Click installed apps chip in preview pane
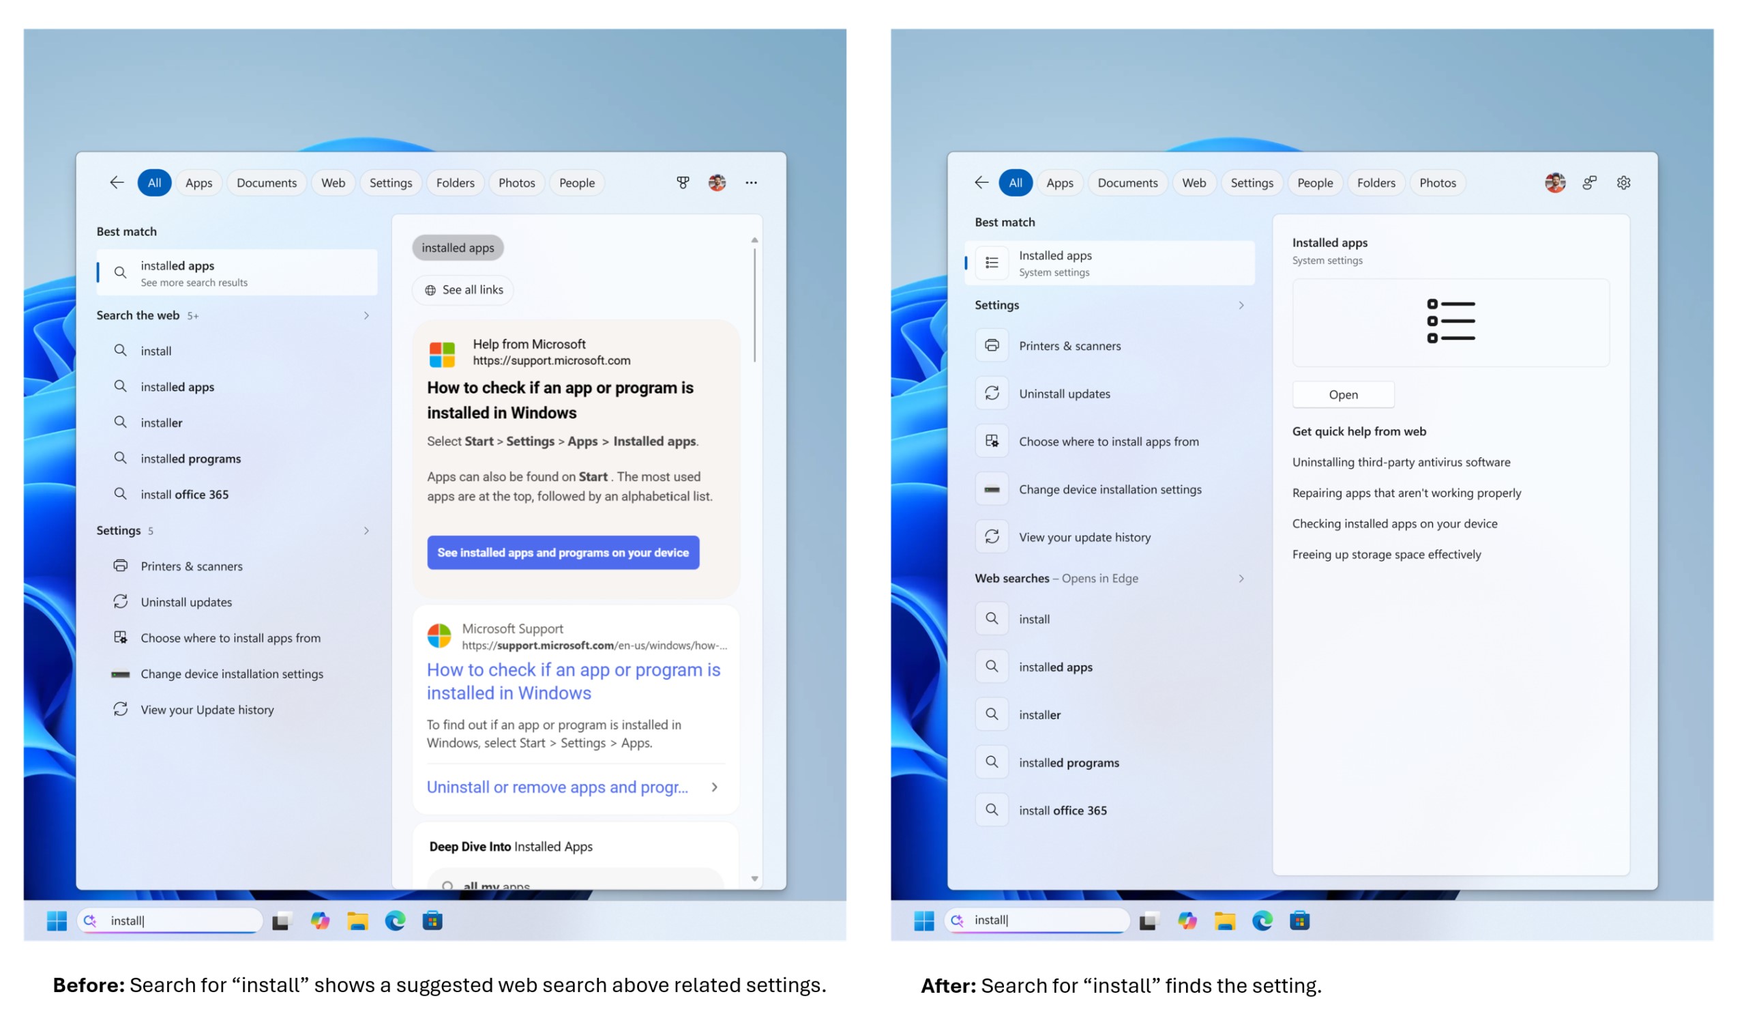The height and width of the screenshot is (1031, 1746). coord(458,248)
